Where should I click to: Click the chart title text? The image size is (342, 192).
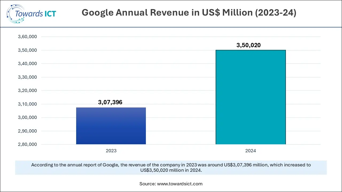pyautogui.click(x=189, y=13)
